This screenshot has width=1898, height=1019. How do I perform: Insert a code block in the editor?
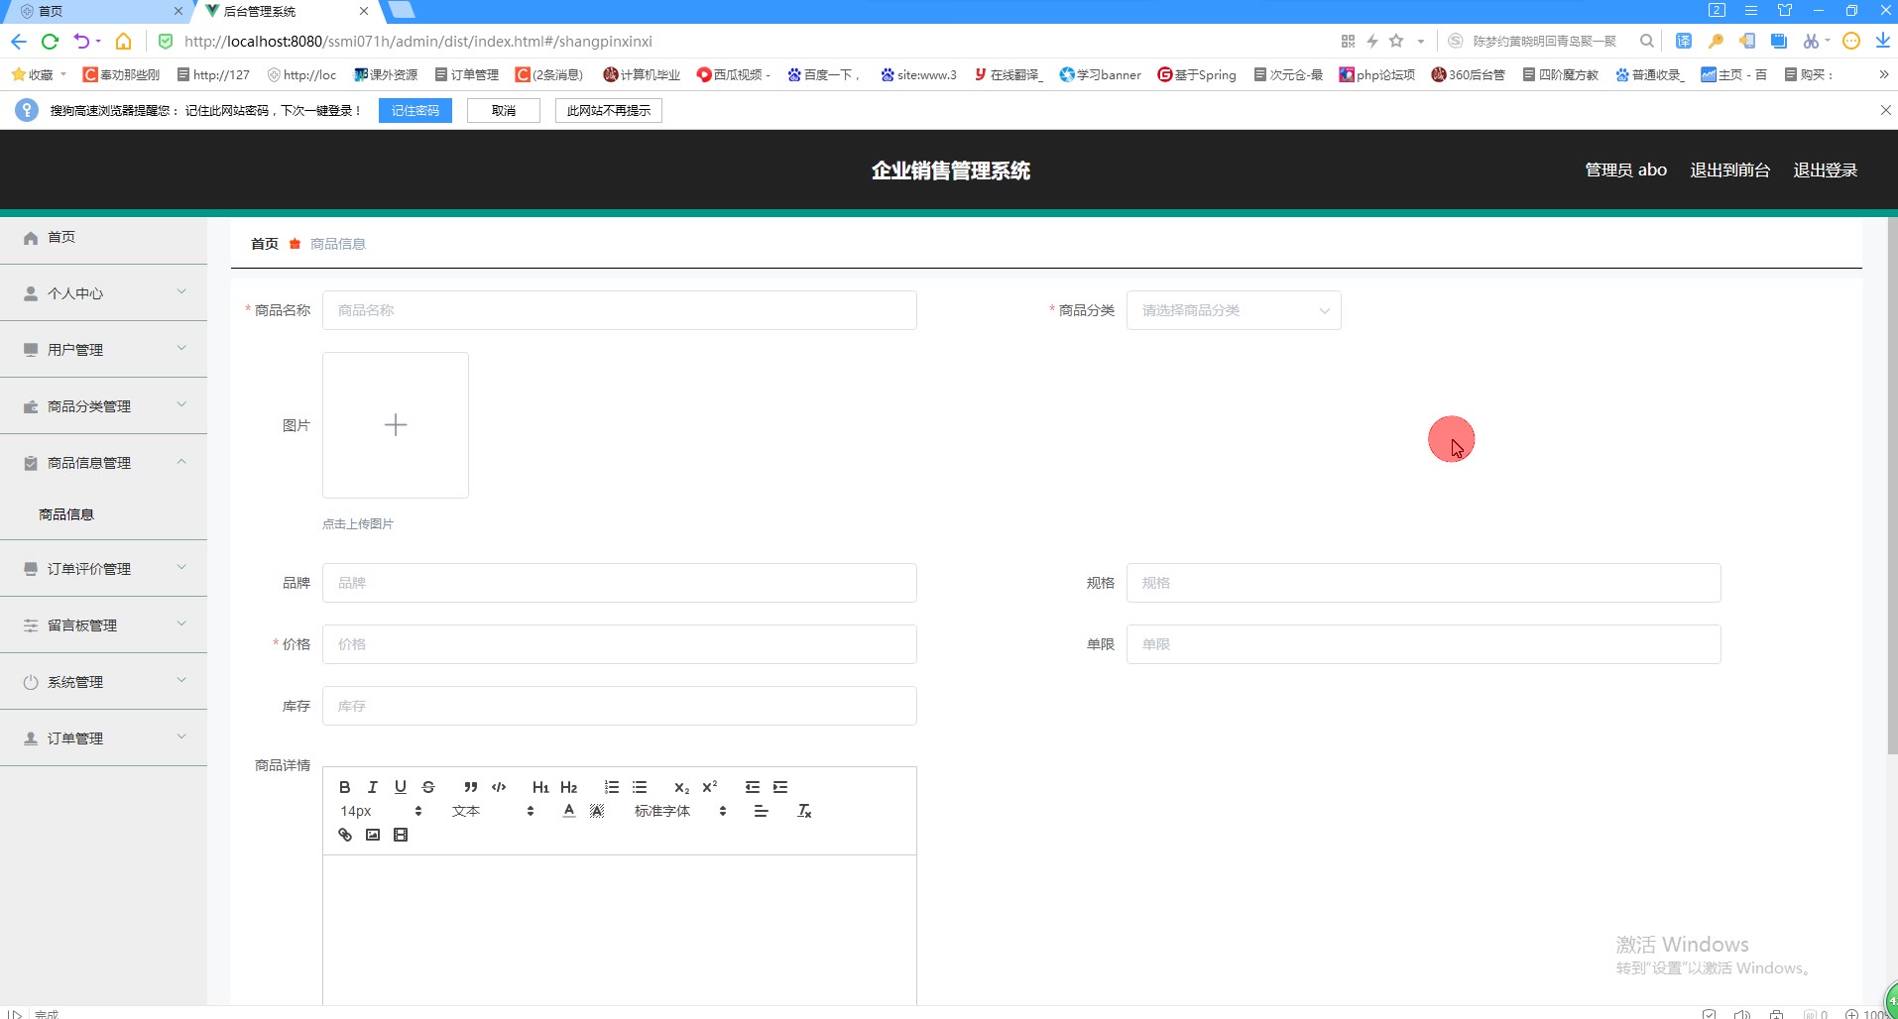[x=499, y=787]
